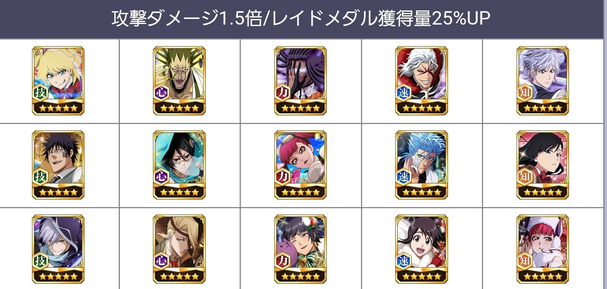Click the five-star rating bar under the bunny-ears card

pos(543,277)
